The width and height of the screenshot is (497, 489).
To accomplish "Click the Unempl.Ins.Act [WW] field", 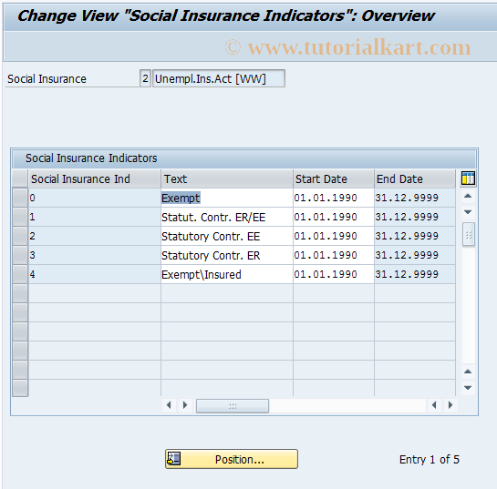I will (219, 78).
